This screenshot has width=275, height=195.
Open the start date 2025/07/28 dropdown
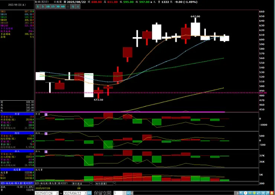pyautogui.click(x=57, y=193)
